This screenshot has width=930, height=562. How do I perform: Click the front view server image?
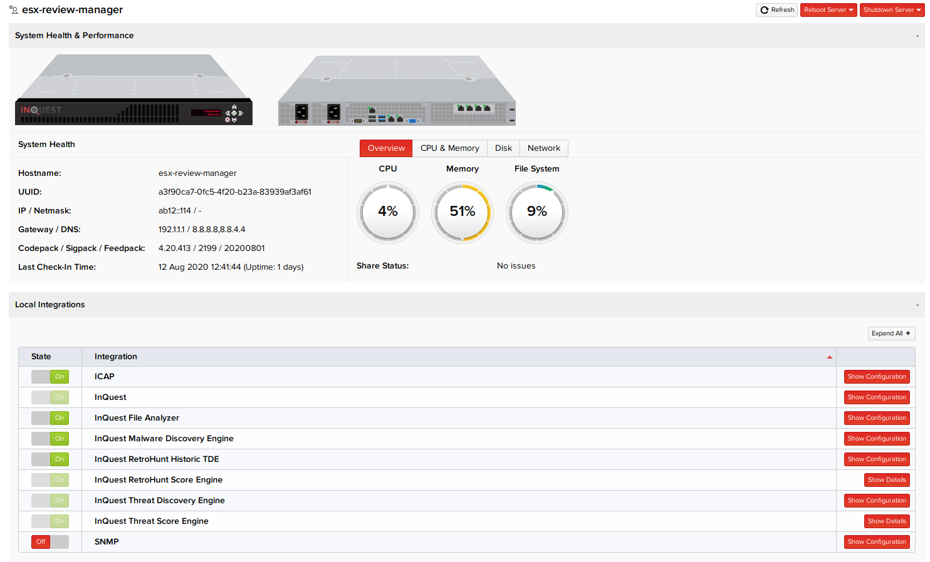point(133,89)
